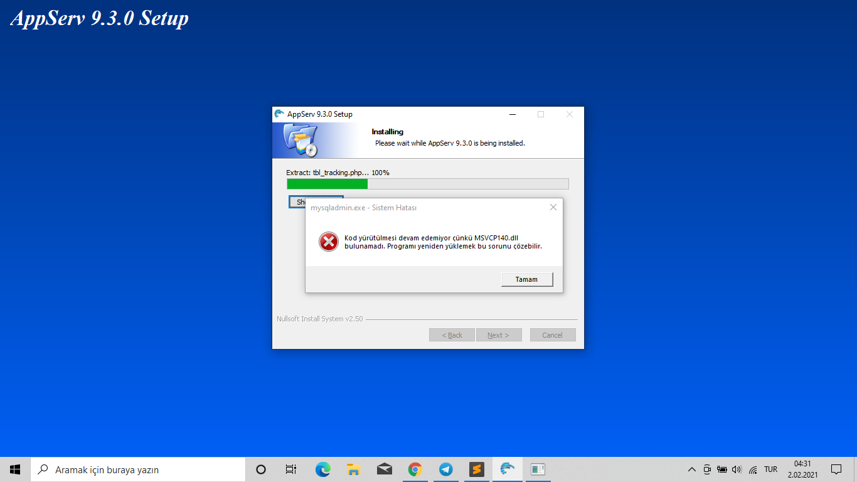Click the 'Nullsoft Install System v2.50' label
Screen dimensions: 857x482
(x=319, y=319)
